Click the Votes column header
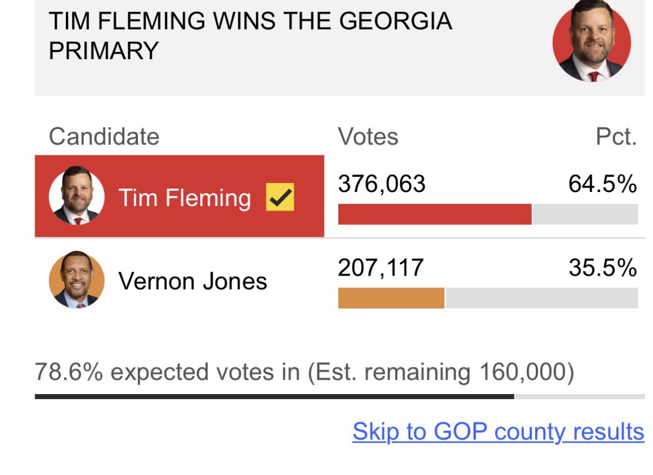653x475 pixels. pos(368,136)
